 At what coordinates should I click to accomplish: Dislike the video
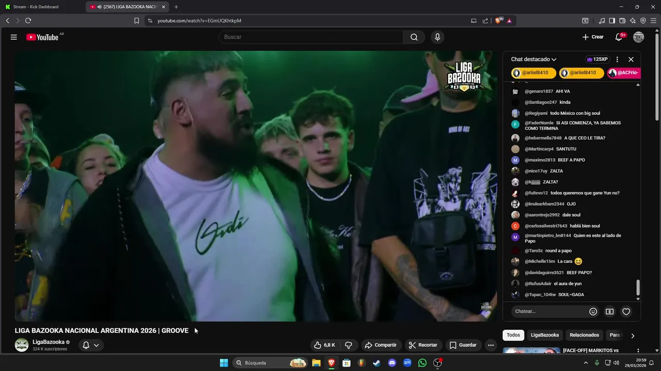coord(349,345)
